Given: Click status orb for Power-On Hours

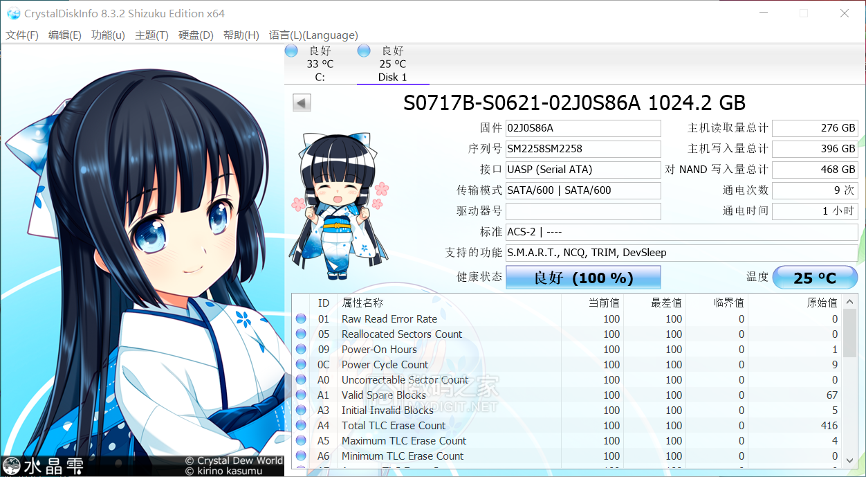Looking at the screenshot, I should coord(301,350).
